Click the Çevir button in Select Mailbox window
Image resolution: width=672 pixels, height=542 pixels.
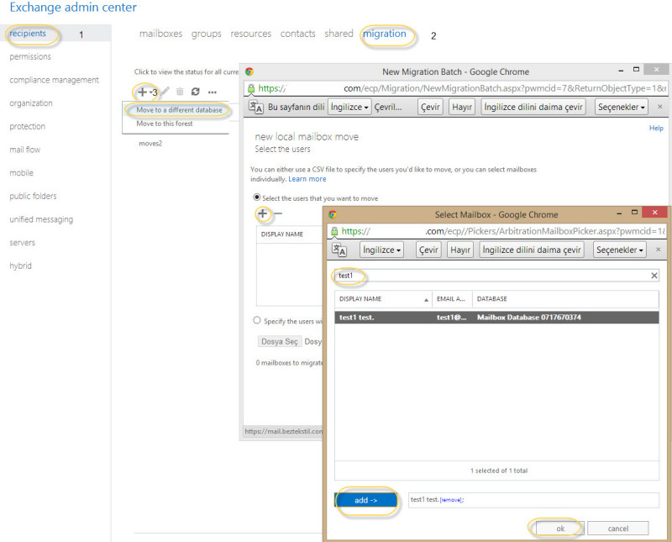point(428,250)
